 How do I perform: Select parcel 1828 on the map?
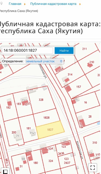(47, 117)
